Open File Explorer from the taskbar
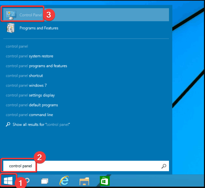The height and width of the screenshot is (188, 205). (x=84, y=181)
